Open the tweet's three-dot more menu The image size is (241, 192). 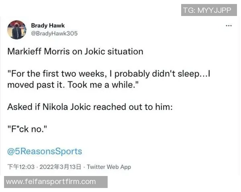[229, 26]
